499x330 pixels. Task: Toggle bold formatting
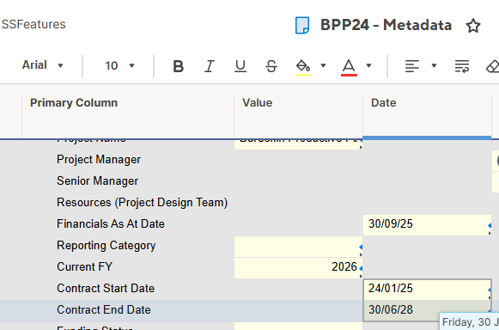pos(179,66)
